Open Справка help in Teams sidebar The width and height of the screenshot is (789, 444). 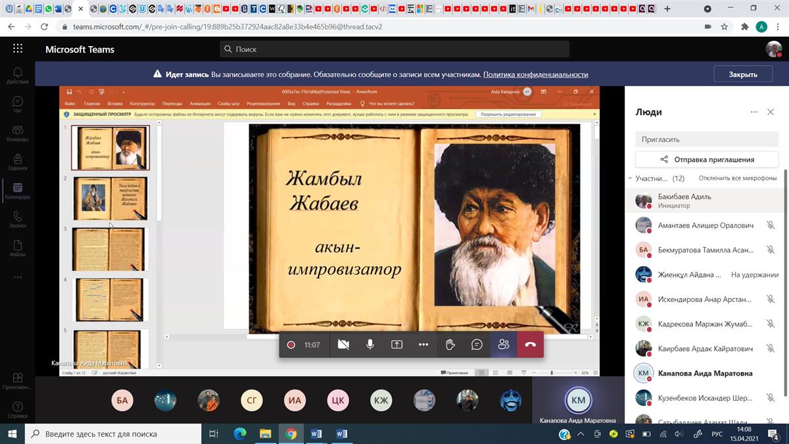click(18, 410)
